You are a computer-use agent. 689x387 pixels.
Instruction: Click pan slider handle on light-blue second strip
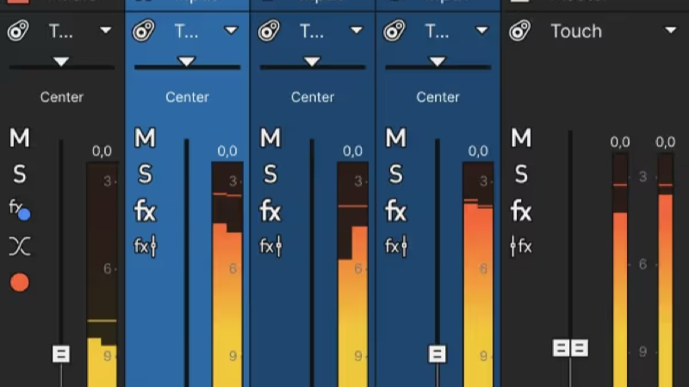(187, 61)
